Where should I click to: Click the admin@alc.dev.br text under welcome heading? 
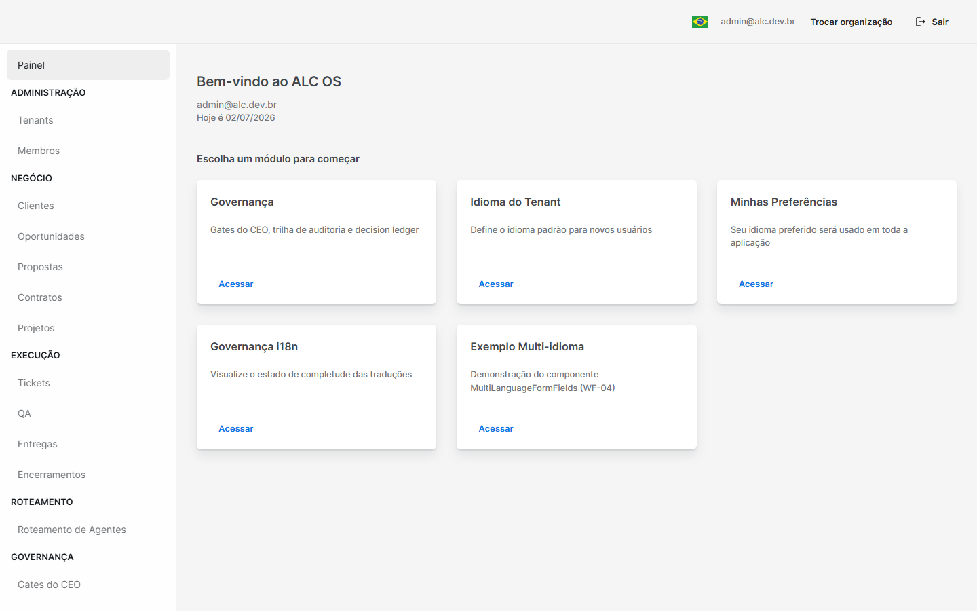tap(237, 105)
